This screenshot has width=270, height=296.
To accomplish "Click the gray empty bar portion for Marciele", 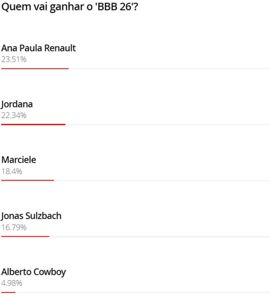I will coord(162,180).
